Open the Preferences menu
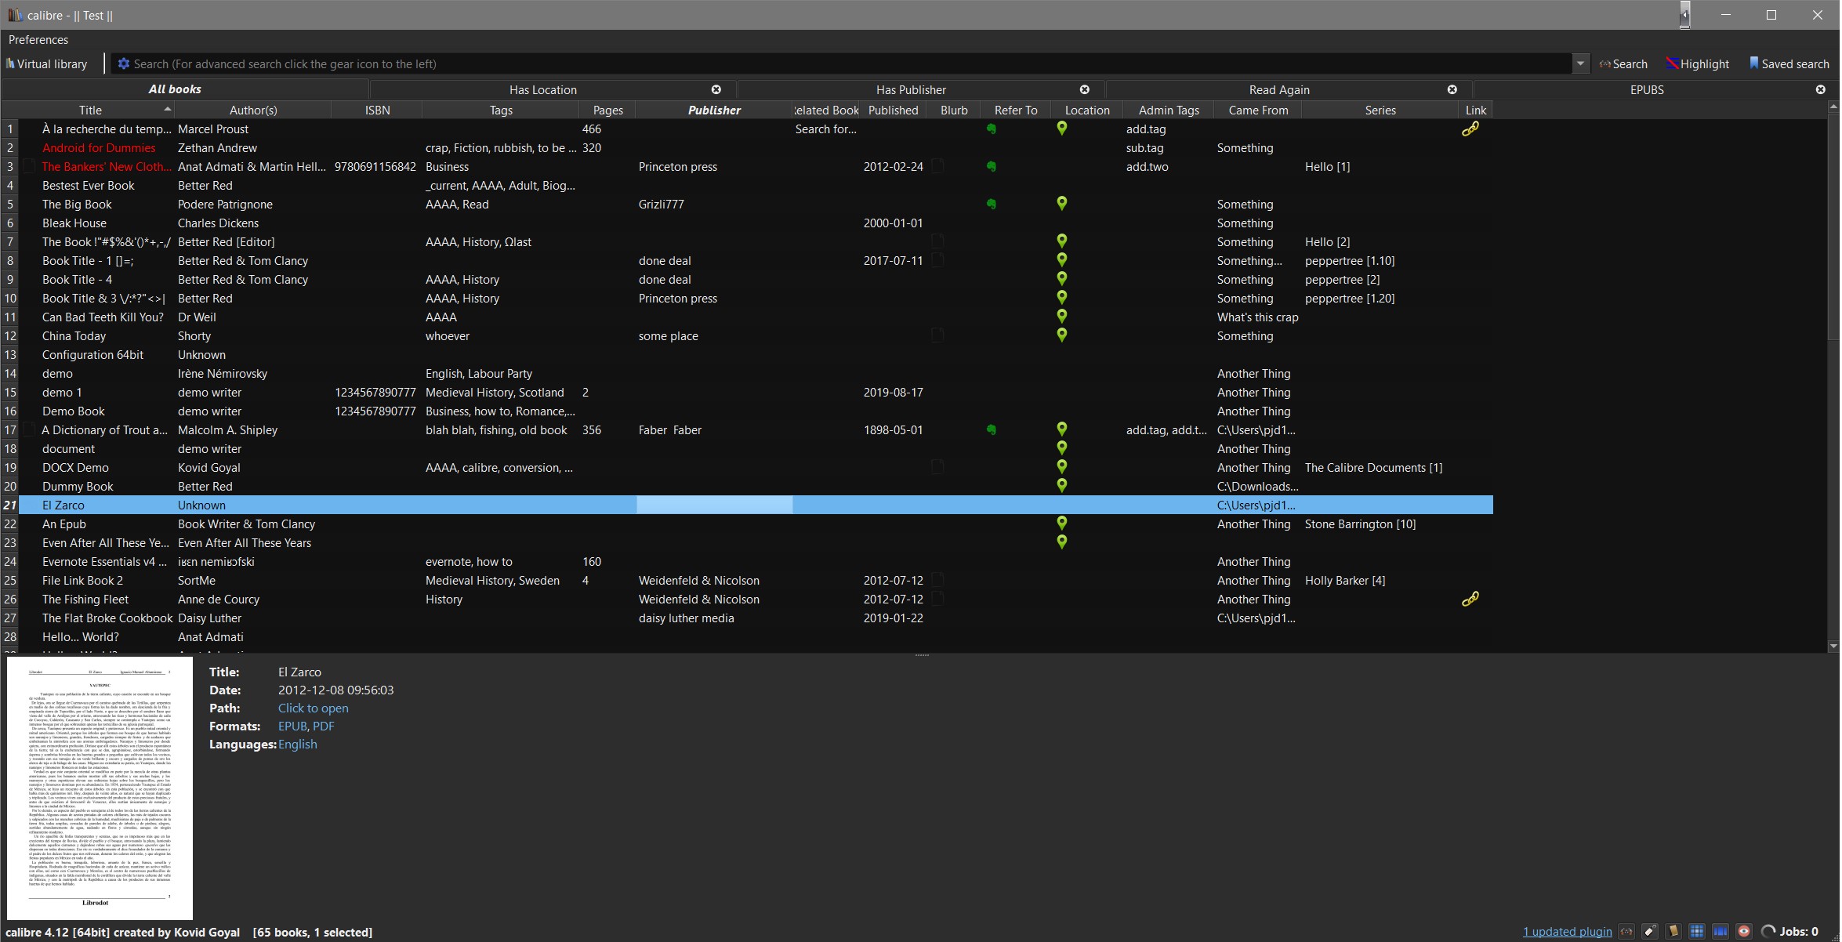 [x=38, y=40]
